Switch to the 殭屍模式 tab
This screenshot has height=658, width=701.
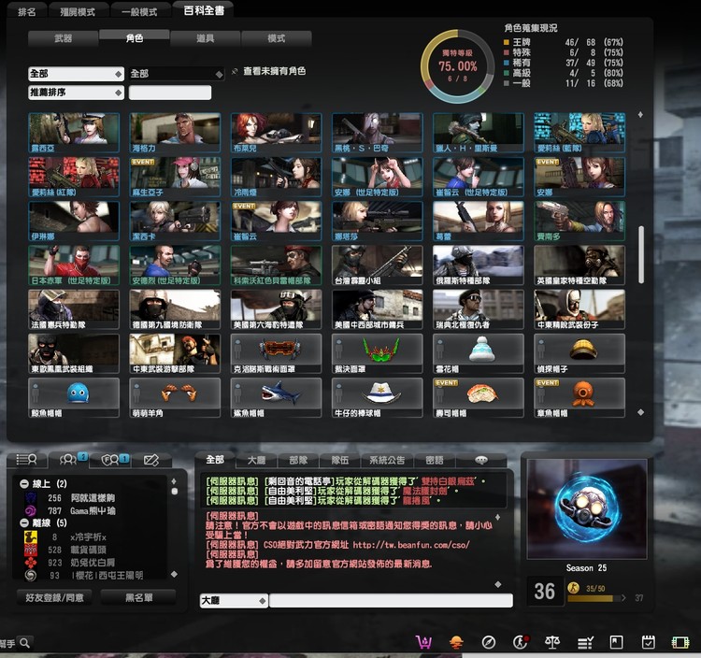77,11
